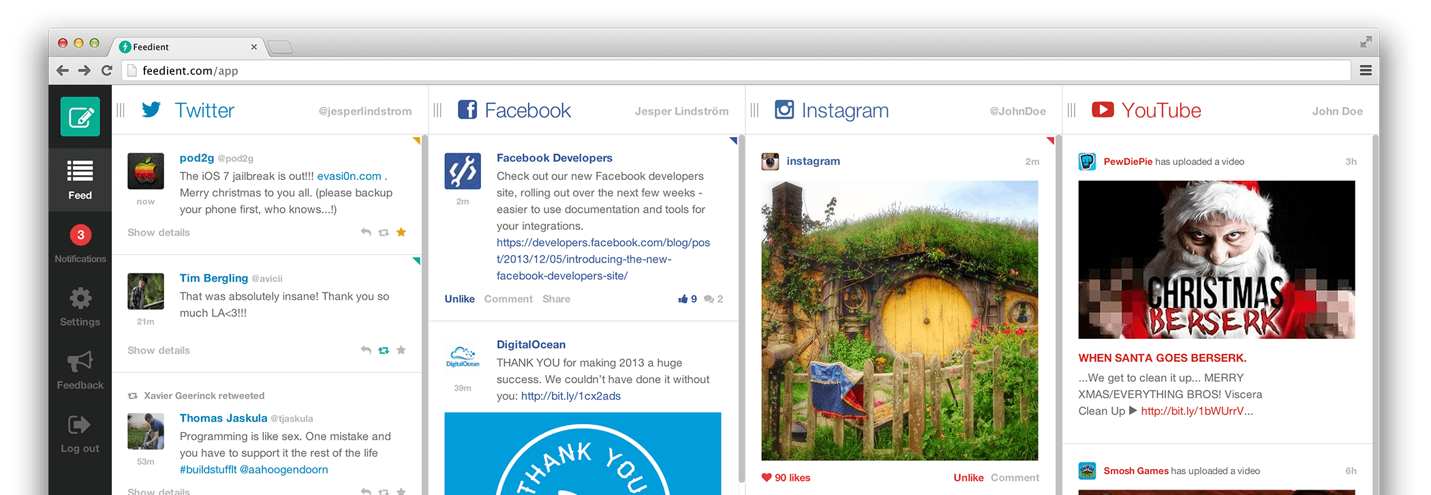Share the Facebook Developers post
This screenshot has height=495, width=1431.
tap(557, 299)
